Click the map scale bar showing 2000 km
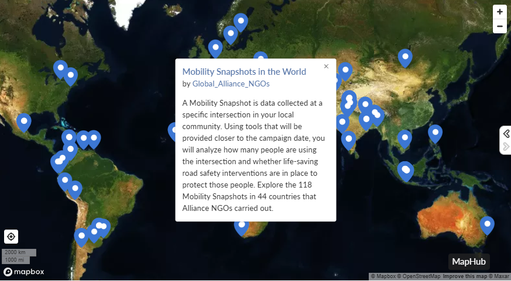The image size is (511, 281). point(19,252)
